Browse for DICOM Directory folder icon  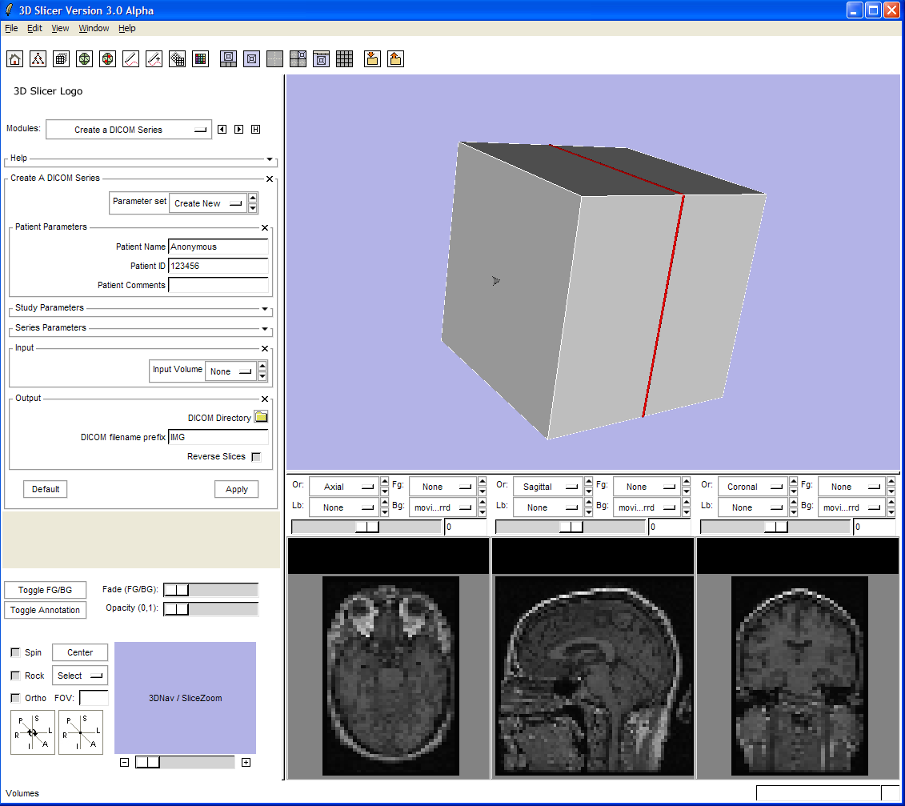coord(261,417)
